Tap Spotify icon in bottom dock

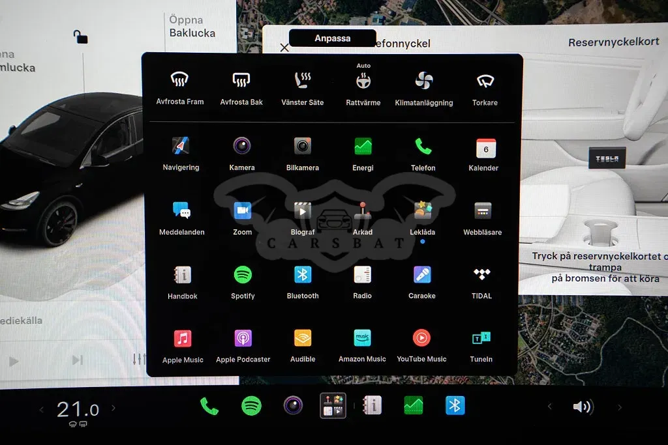[x=251, y=405]
